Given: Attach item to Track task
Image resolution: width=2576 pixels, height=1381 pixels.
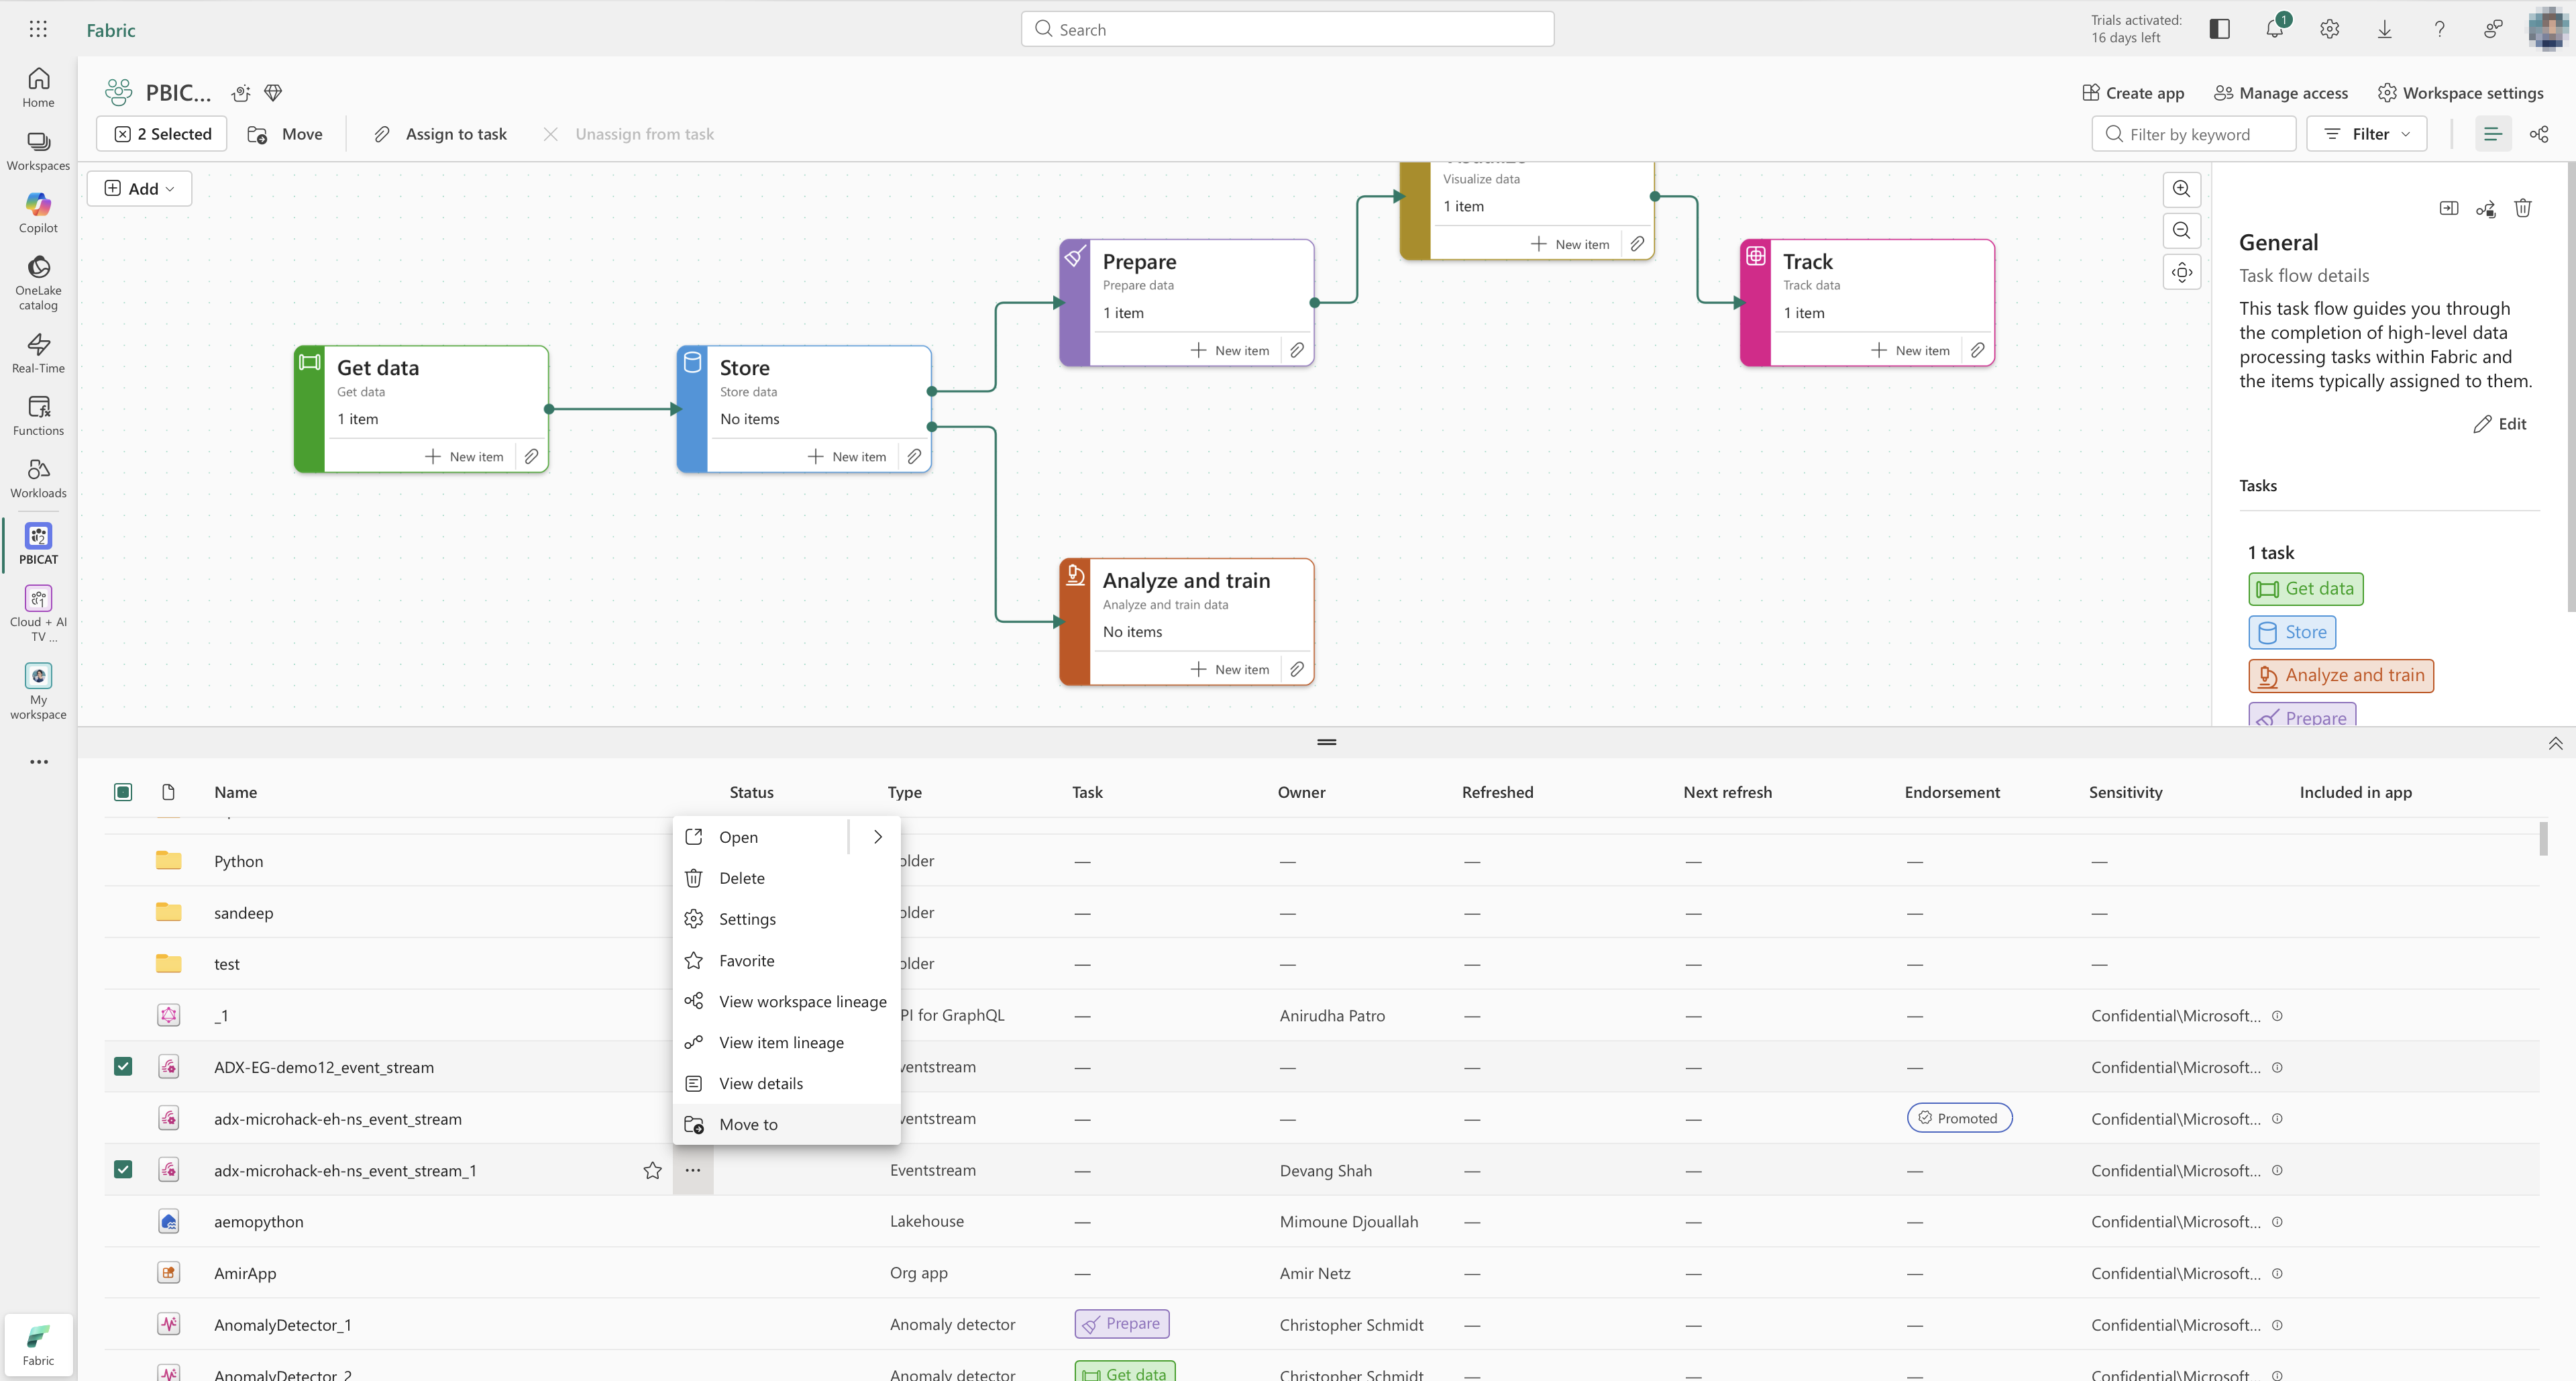Looking at the screenshot, I should tap(1977, 350).
